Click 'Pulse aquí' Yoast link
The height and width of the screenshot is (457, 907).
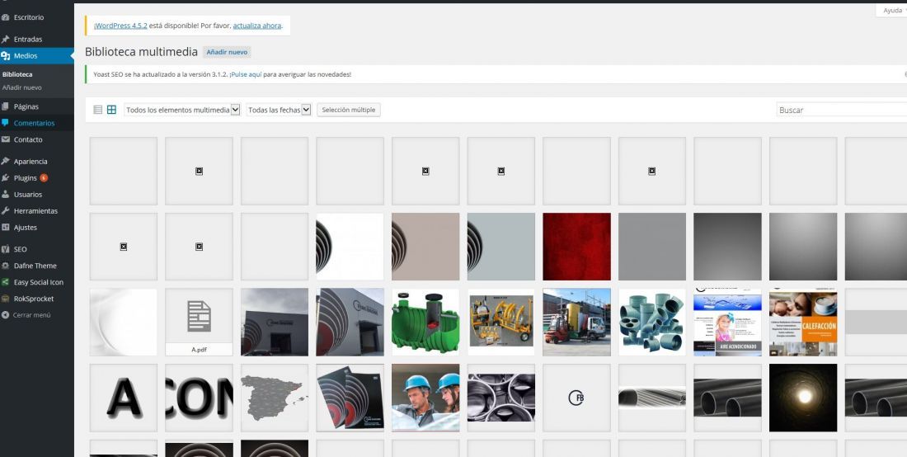(x=247, y=74)
